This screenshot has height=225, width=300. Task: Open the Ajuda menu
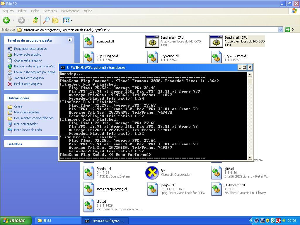coord(88,11)
